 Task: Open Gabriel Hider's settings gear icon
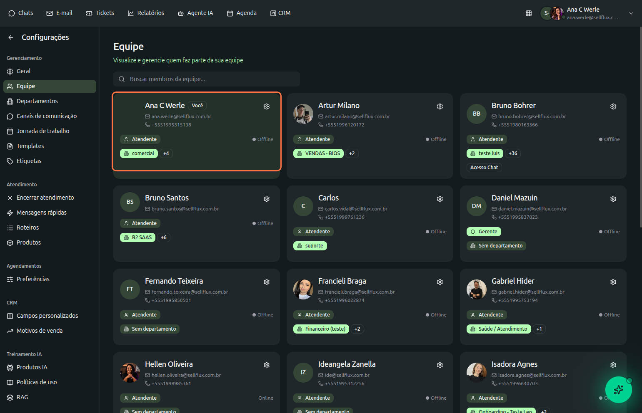613,282
